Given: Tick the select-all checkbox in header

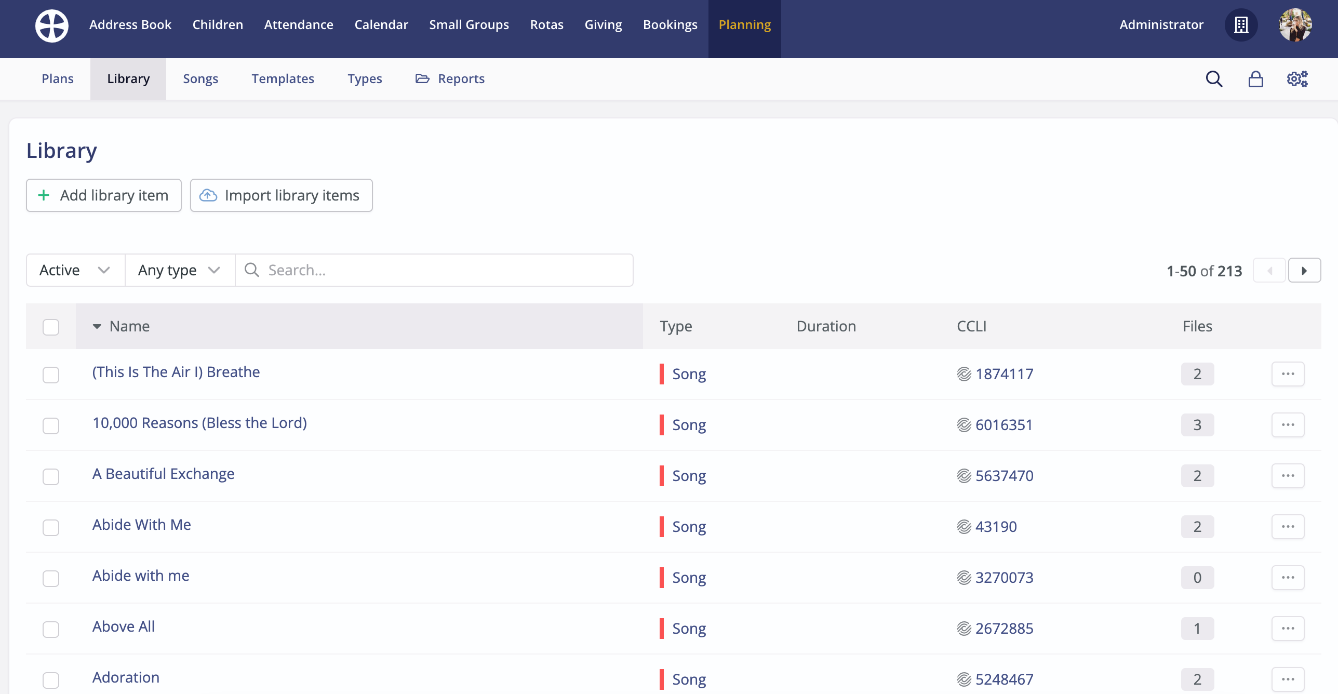Looking at the screenshot, I should click(51, 327).
